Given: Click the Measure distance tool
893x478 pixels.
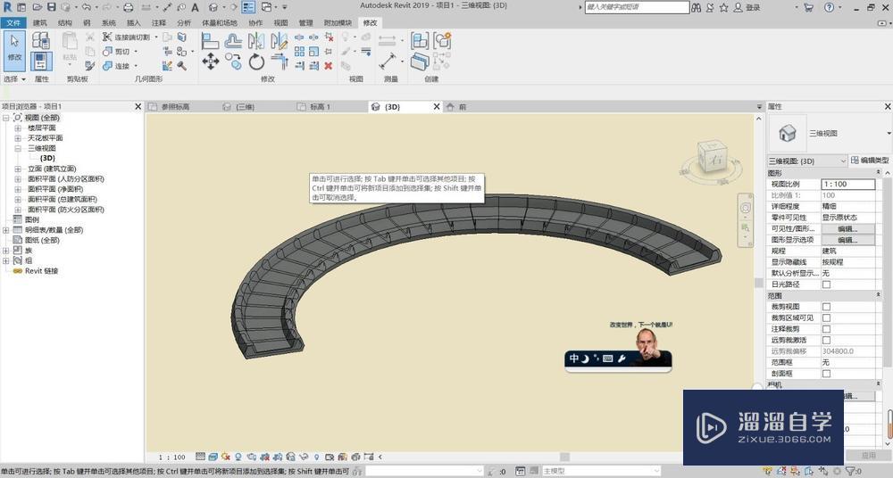Looking at the screenshot, I should pyautogui.click(x=388, y=61).
